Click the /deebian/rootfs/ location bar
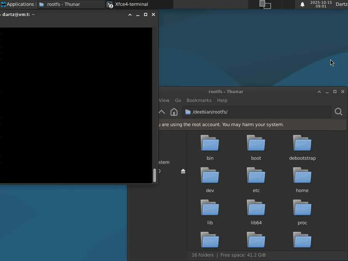This screenshot has width=348, height=261. coord(257,112)
